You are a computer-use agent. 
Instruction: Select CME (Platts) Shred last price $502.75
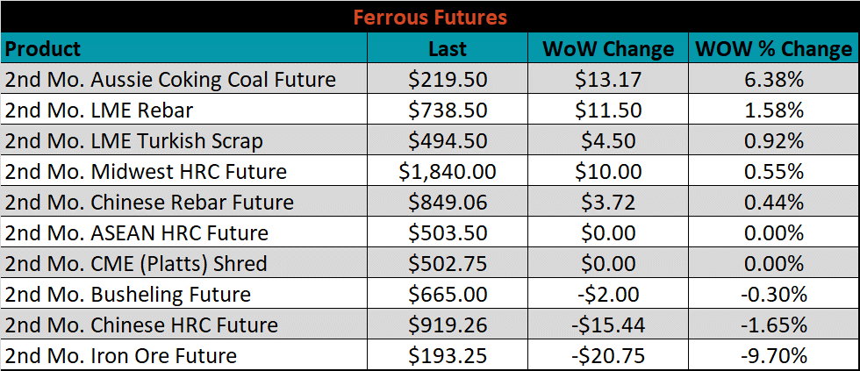tap(448, 264)
